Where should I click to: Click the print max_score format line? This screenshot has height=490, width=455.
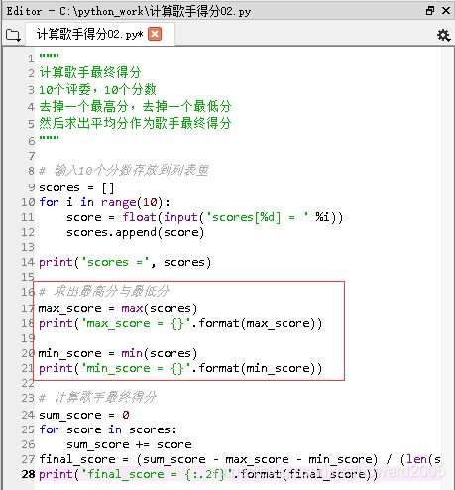click(x=180, y=323)
